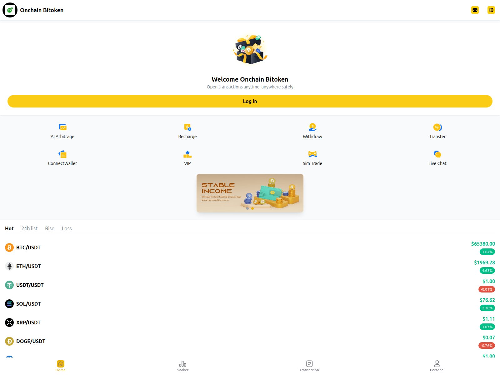Open the Transfer icon
Screen dimensions: 500x375
tap(437, 127)
